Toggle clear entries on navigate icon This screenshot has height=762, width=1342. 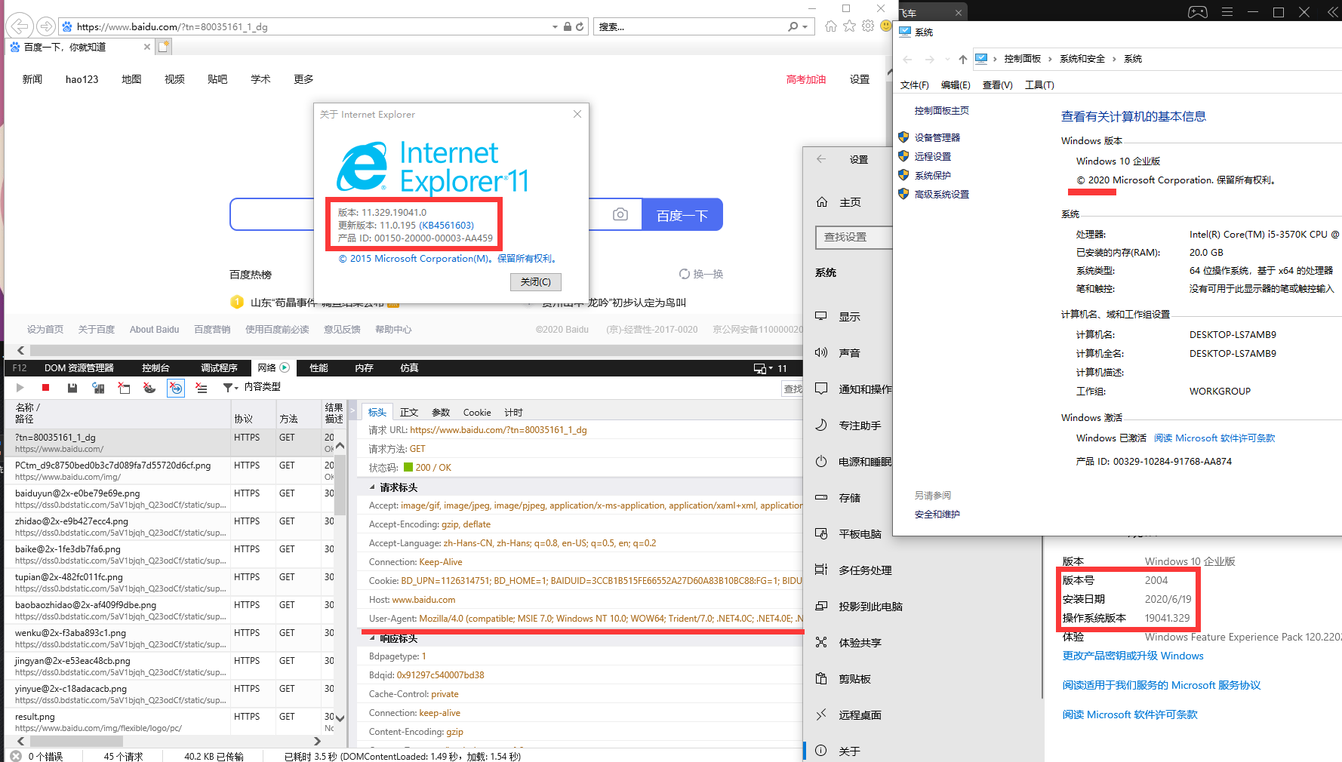point(175,388)
